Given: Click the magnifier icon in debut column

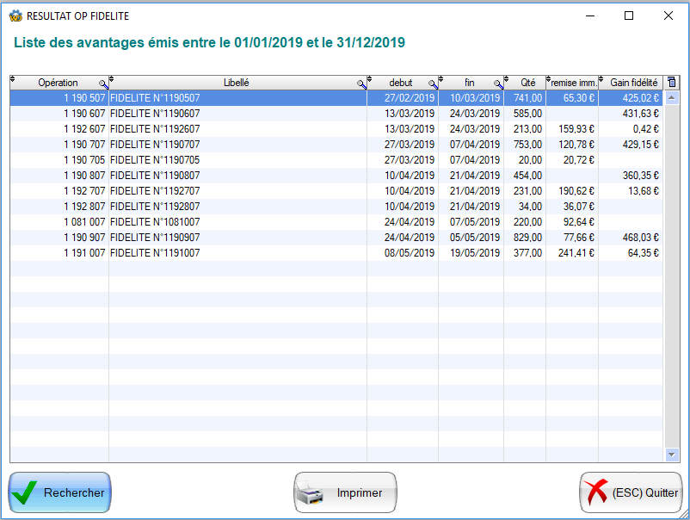Looking at the screenshot, I should [433, 84].
